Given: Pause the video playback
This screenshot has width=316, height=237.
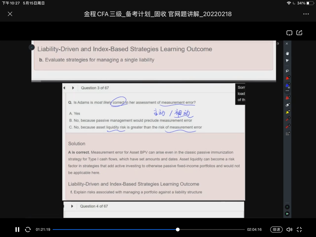Looking at the screenshot, I should click(17, 229).
